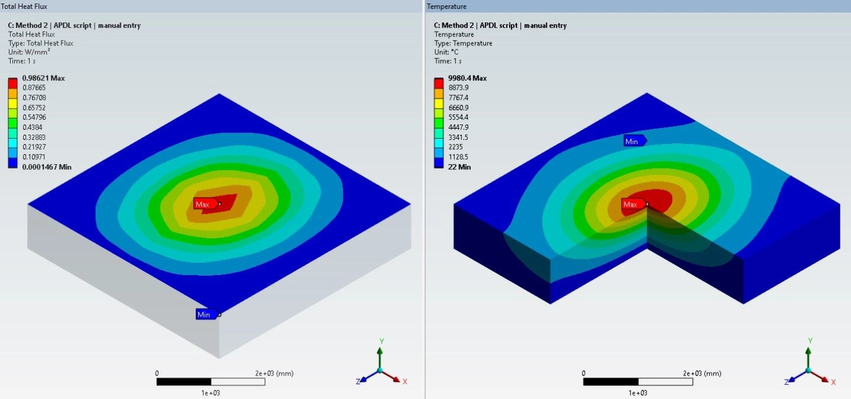851x399 pixels.
Task: Click the heat flux view scale ruler bar
Action: pos(211,382)
